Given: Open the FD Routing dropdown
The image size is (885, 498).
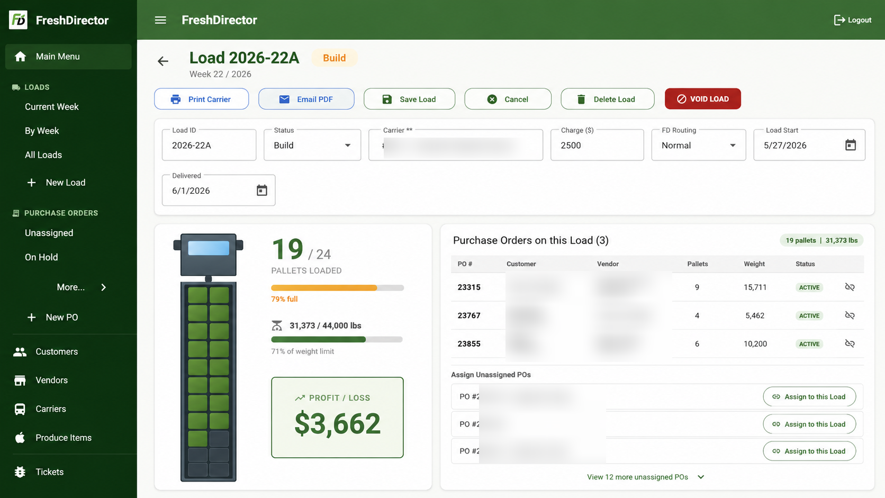Looking at the screenshot, I should [x=698, y=145].
